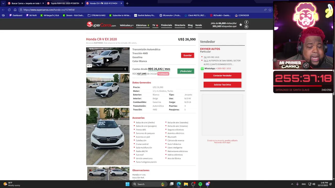Go to the browser Home button

[15, 10]
